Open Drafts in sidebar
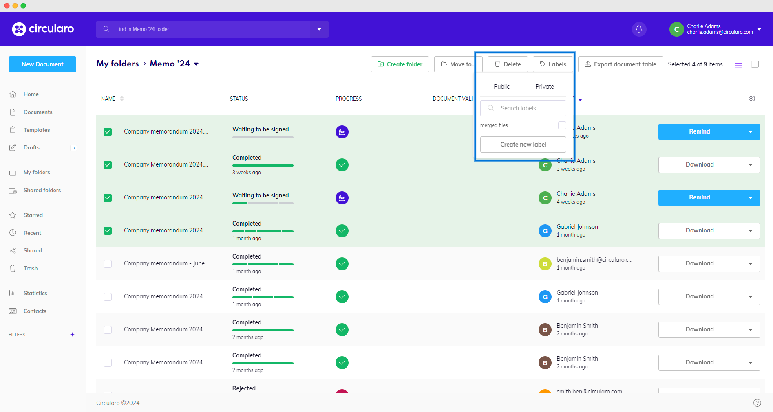Screen dimensions: 773x412 tap(31, 147)
